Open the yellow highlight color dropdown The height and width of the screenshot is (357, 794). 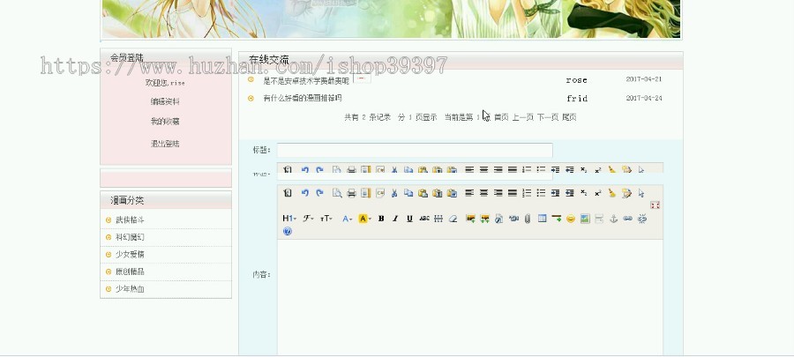click(x=364, y=219)
